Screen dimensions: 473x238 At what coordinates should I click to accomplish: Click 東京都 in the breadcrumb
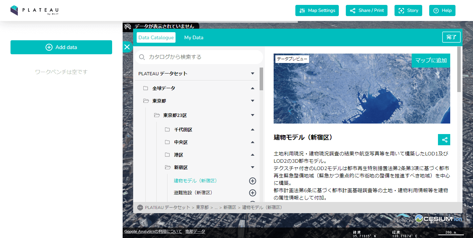(202, 207)
